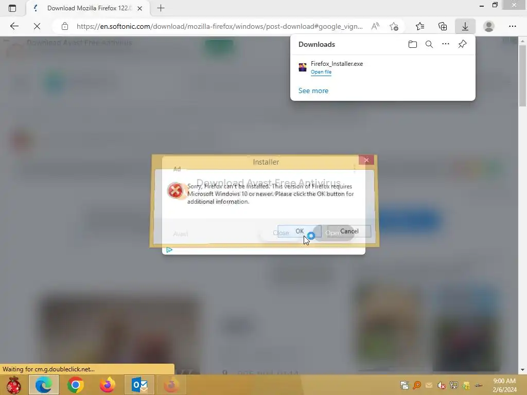Image resolution: width=527 pixels, height=395 pixels.
Task: Click OK in Installer dialog
Action: tap(299, 231)
